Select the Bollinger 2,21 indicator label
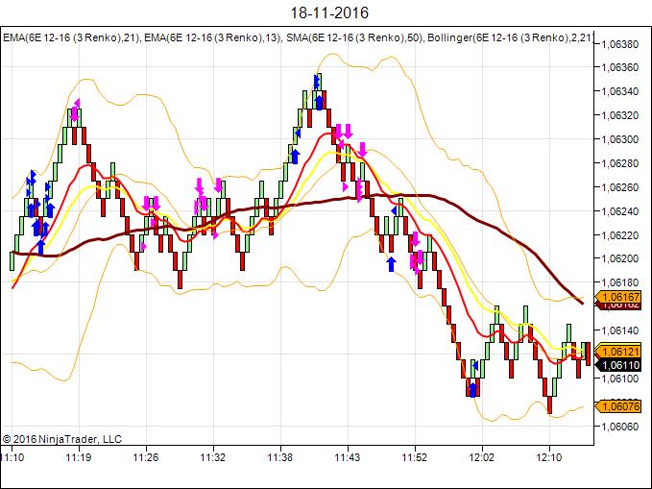The height and width of the screenshot is (489, 652). 509,37
